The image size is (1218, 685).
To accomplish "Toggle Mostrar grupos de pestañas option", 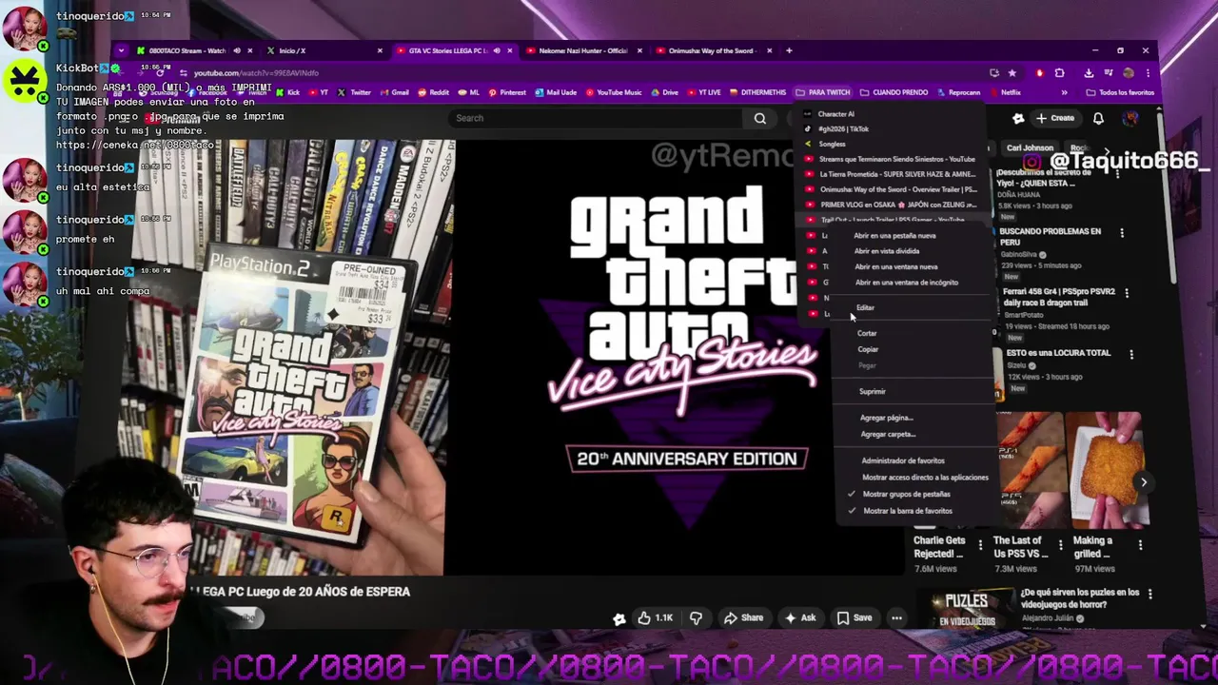I will point(906,494).
